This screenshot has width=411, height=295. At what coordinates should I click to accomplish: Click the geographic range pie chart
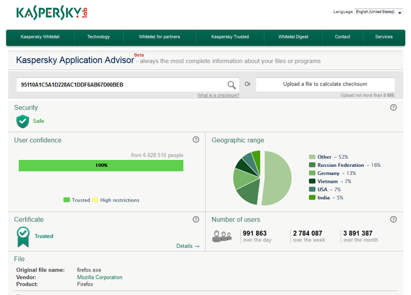262,178
